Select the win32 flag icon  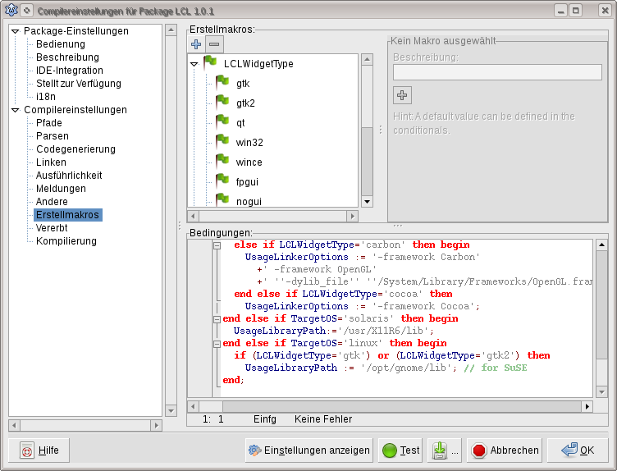222,142
